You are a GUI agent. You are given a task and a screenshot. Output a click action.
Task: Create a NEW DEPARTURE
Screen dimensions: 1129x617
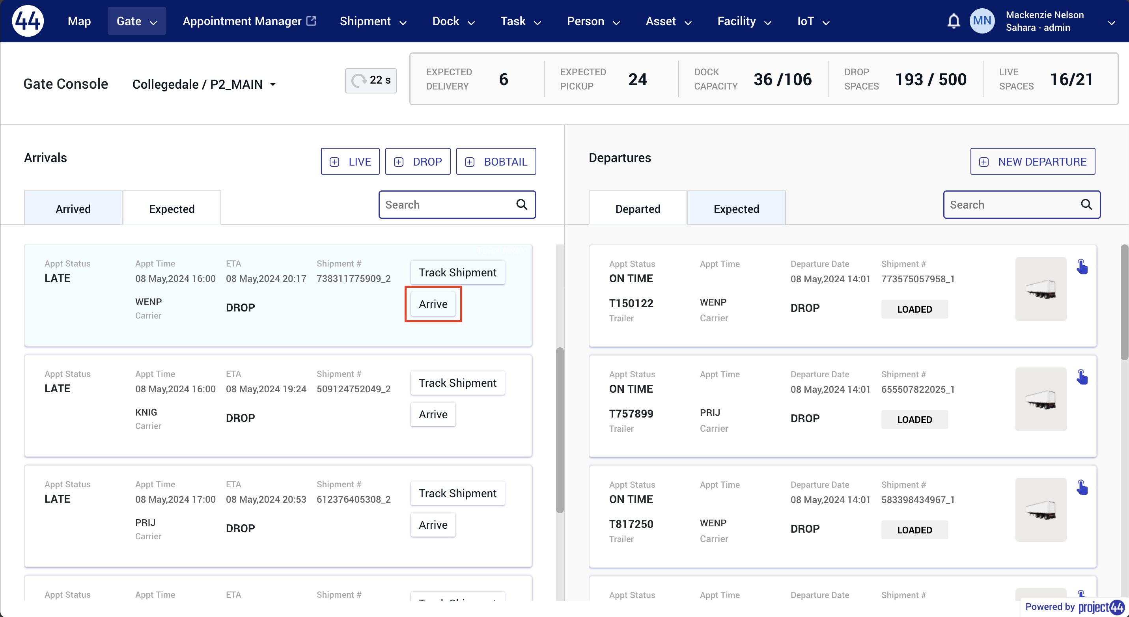[x=1032, y=161]
